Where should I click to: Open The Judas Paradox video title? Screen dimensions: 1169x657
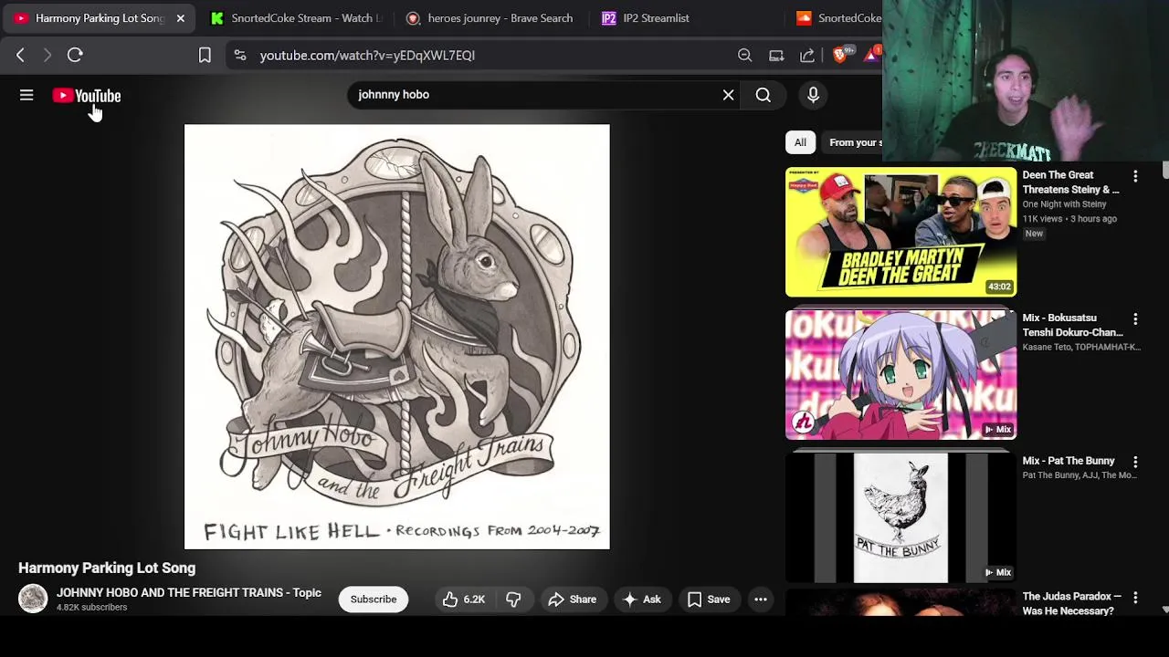coord(1071,603)
